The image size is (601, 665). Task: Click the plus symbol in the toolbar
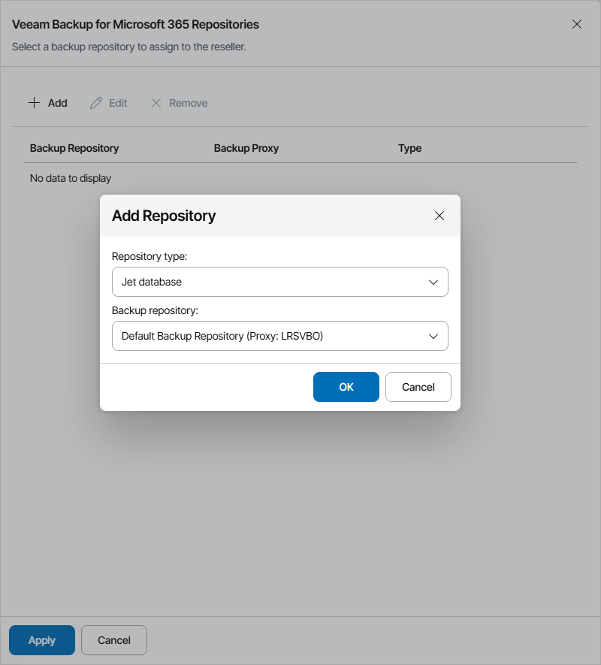coord(34,102)
